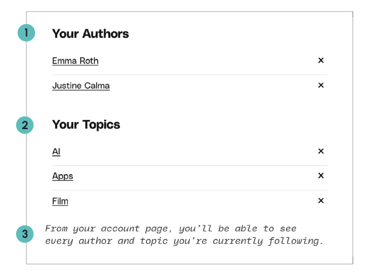Viewport: 367px width, 280px height.
Task: Unfollow Justine Calma with the X icon
Action: pos(321,86)
